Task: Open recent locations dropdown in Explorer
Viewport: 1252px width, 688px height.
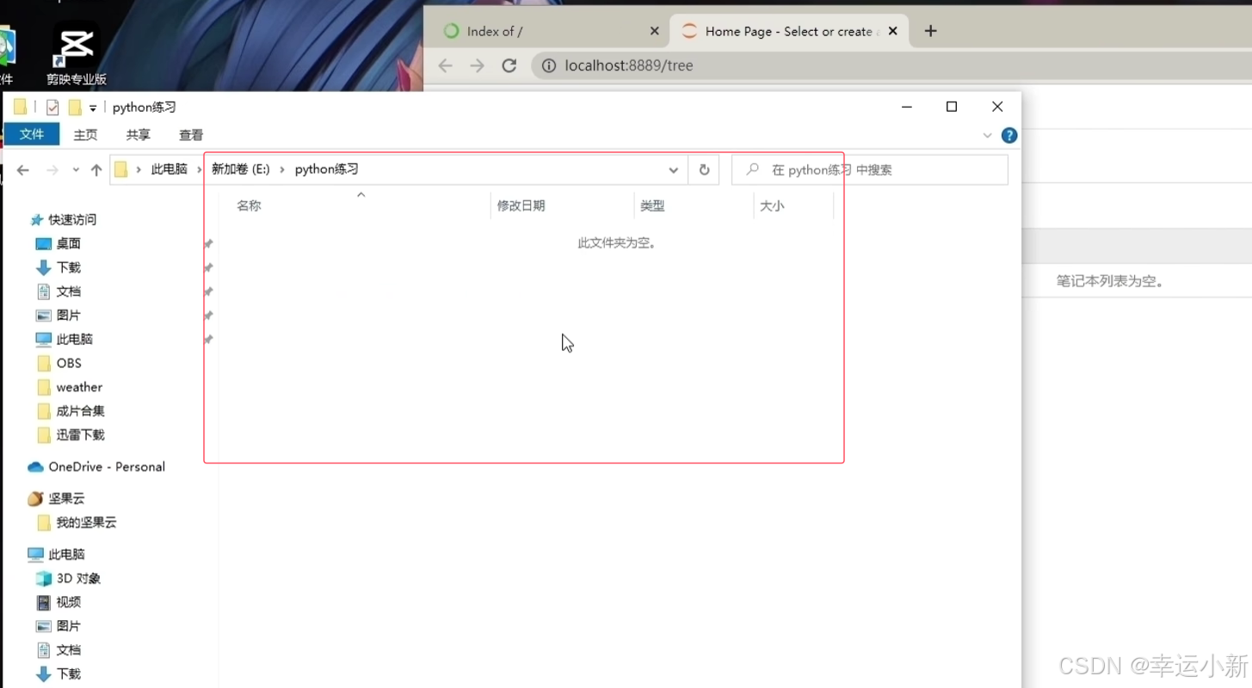Action: (x=76, y=170)
